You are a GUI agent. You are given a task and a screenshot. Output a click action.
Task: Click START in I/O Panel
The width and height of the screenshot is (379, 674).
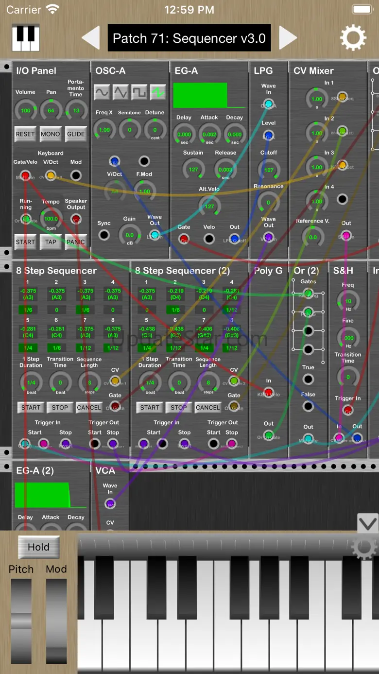(x=25, y=242)
